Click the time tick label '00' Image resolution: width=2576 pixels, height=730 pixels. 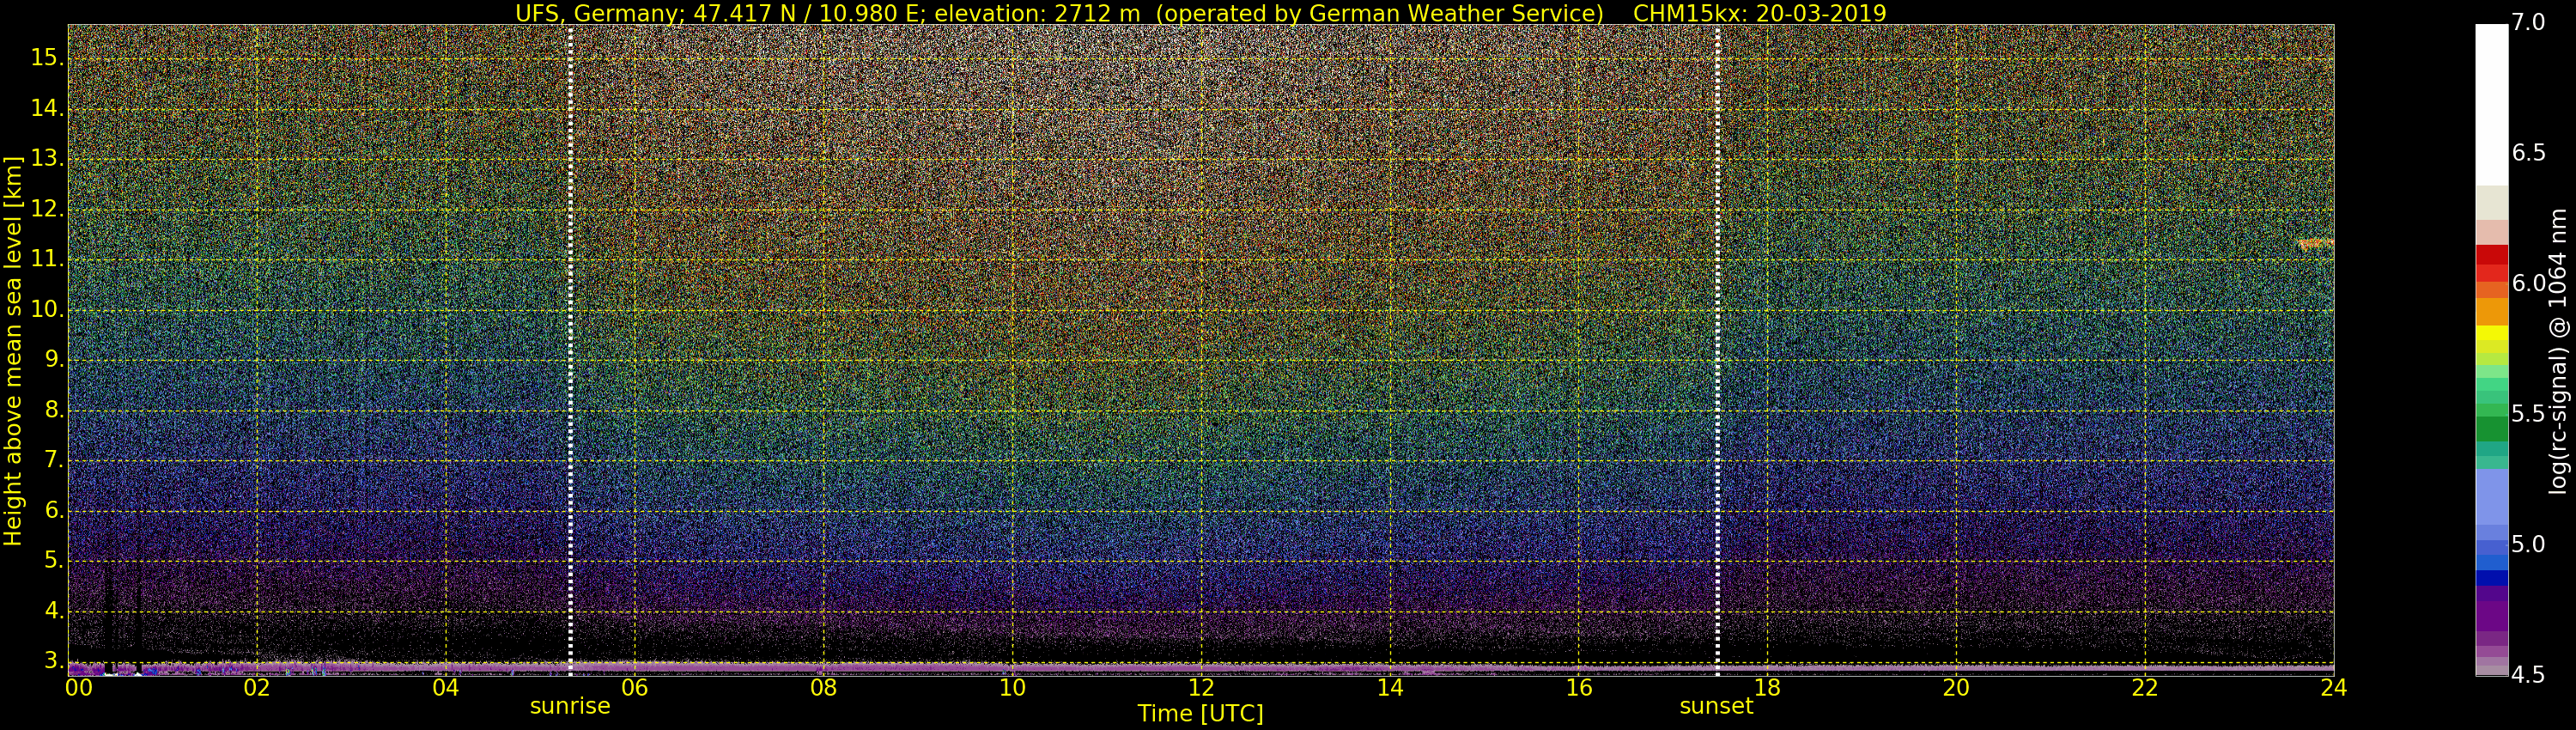click(x=79, y=688)
